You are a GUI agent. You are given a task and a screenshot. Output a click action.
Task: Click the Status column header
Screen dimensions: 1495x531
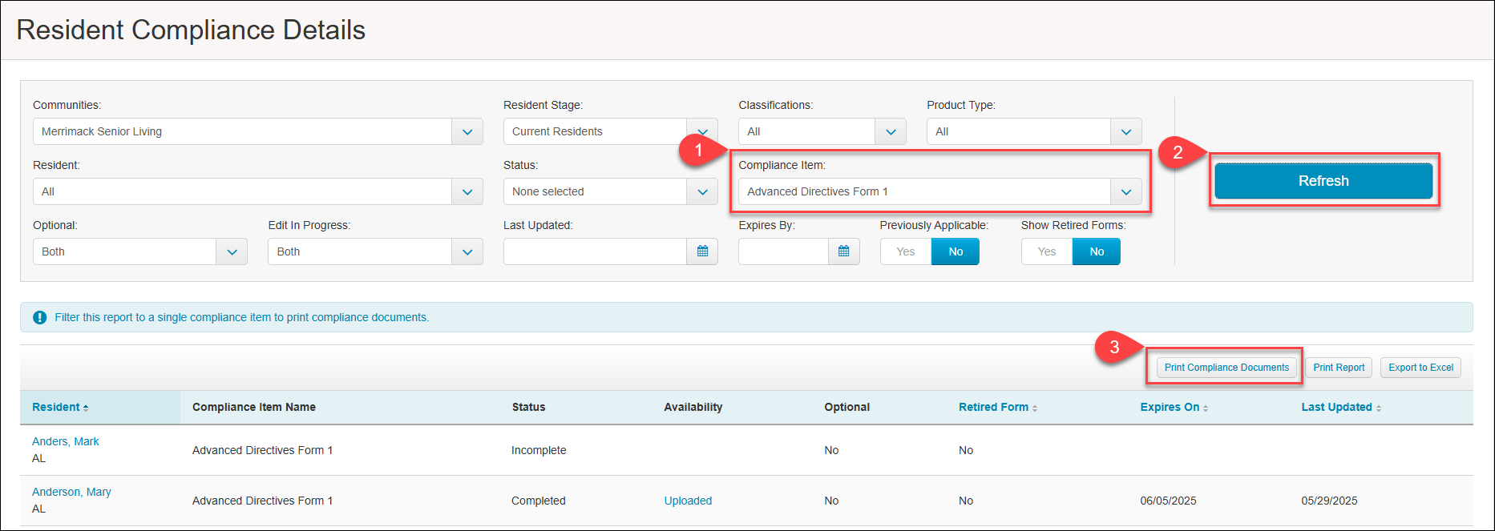pos(528,407)
